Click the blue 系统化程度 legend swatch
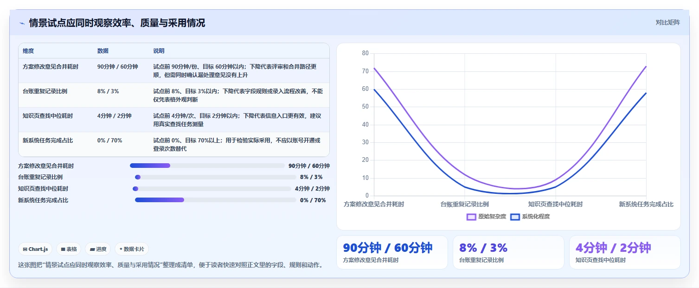This screenshot has height=288, width=699. (515, 217)
